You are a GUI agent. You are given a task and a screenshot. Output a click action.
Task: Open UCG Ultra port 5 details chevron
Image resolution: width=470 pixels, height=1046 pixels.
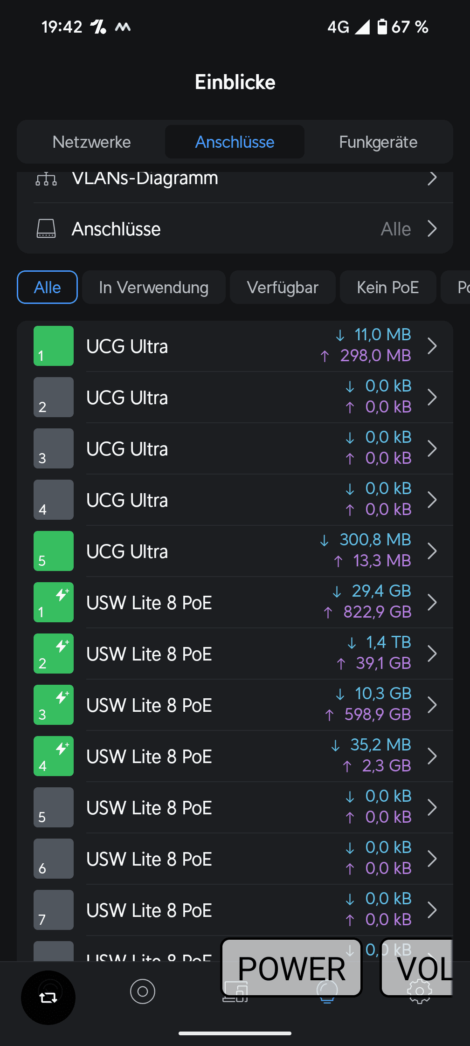pos(432,551)
